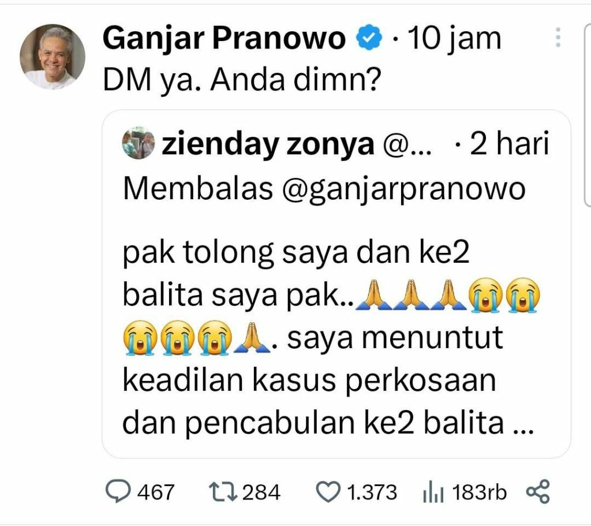
Task: Open the three-dot more options menu
Action: click(558, 38)
